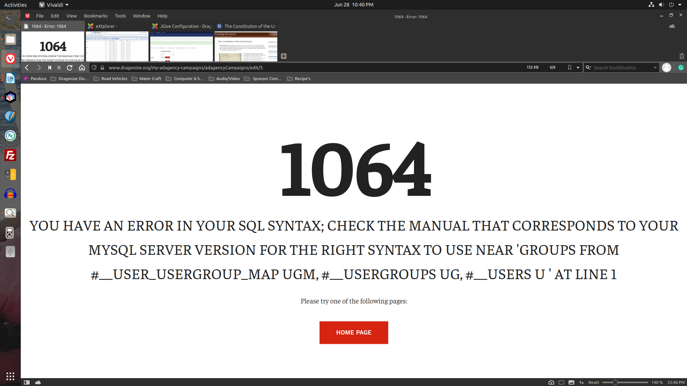This screenshot has height=386, width=687.
Task: Reset the page zoom level
Action: tap(594, 382)
